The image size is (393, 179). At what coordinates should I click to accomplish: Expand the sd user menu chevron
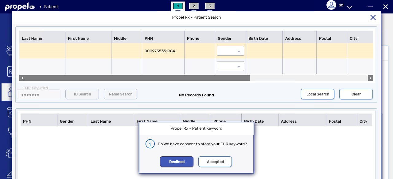click(349, 7)
